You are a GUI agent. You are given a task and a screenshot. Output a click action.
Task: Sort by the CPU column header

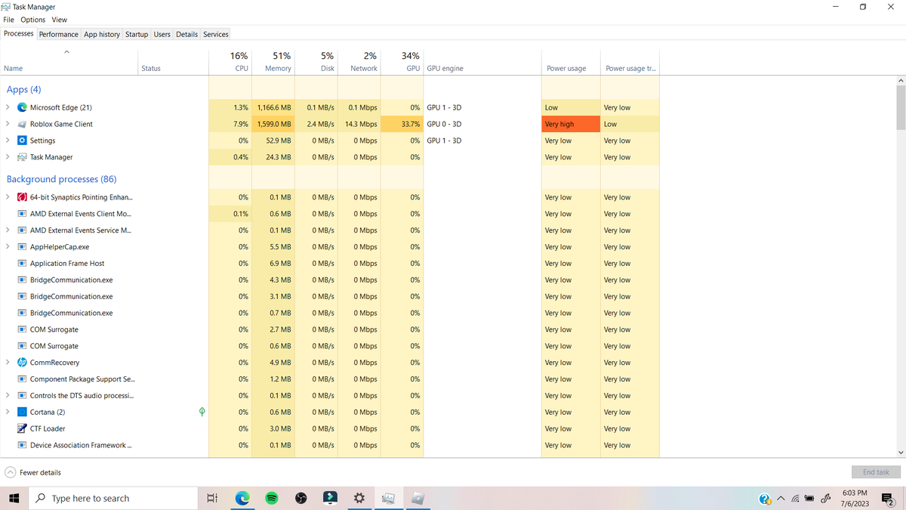230,62
